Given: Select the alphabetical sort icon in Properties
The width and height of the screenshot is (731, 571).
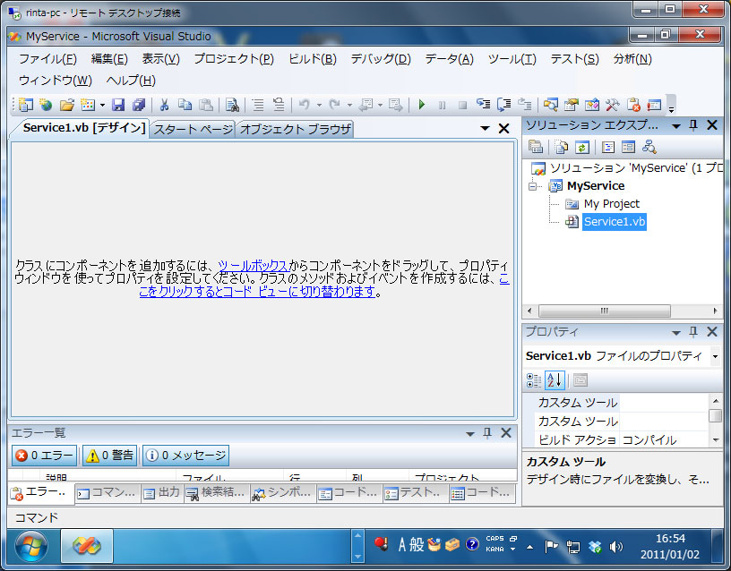Looking at the screenshot, I should point(554,379).
